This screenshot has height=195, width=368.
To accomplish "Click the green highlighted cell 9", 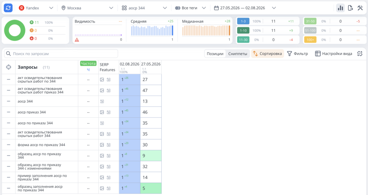I will 151,156.
